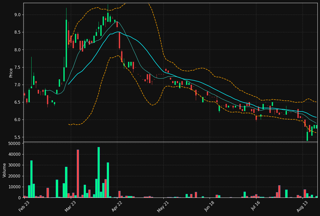Click the 30000 volume tick label
The width and height of the screenshot is (320, 216).
click(x=15, y=165)
